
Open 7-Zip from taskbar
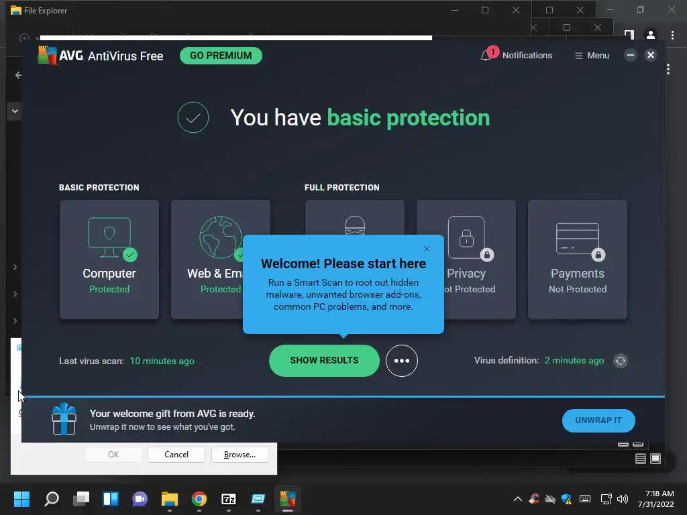click(x=229, y=499)
